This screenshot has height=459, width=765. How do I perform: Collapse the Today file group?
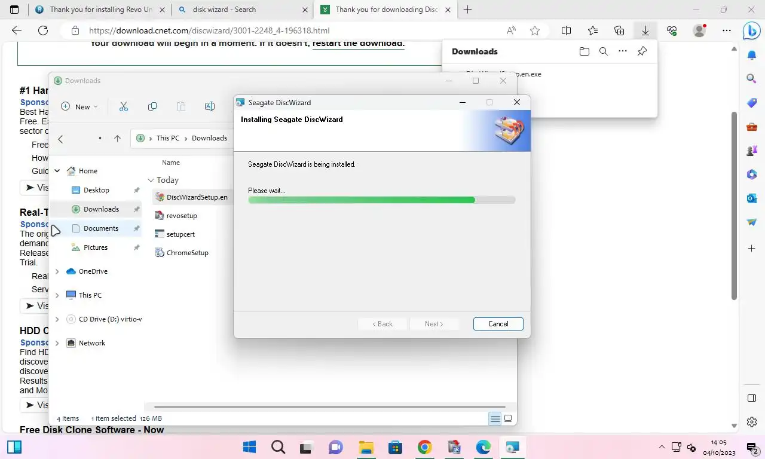pos(151,180)
